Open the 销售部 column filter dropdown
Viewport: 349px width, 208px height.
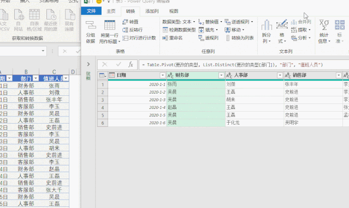(x=339, y=76)
